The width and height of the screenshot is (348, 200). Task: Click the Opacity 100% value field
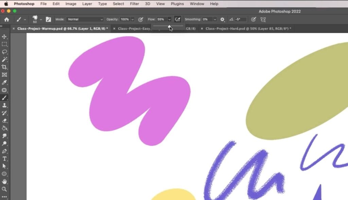[x=125, y=19]
